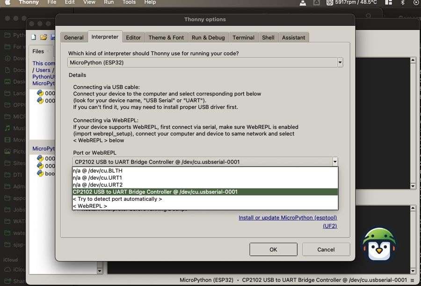Click the upper right pane scrollbar down arrow
The image size is (421, 286).
pos(413,186)
